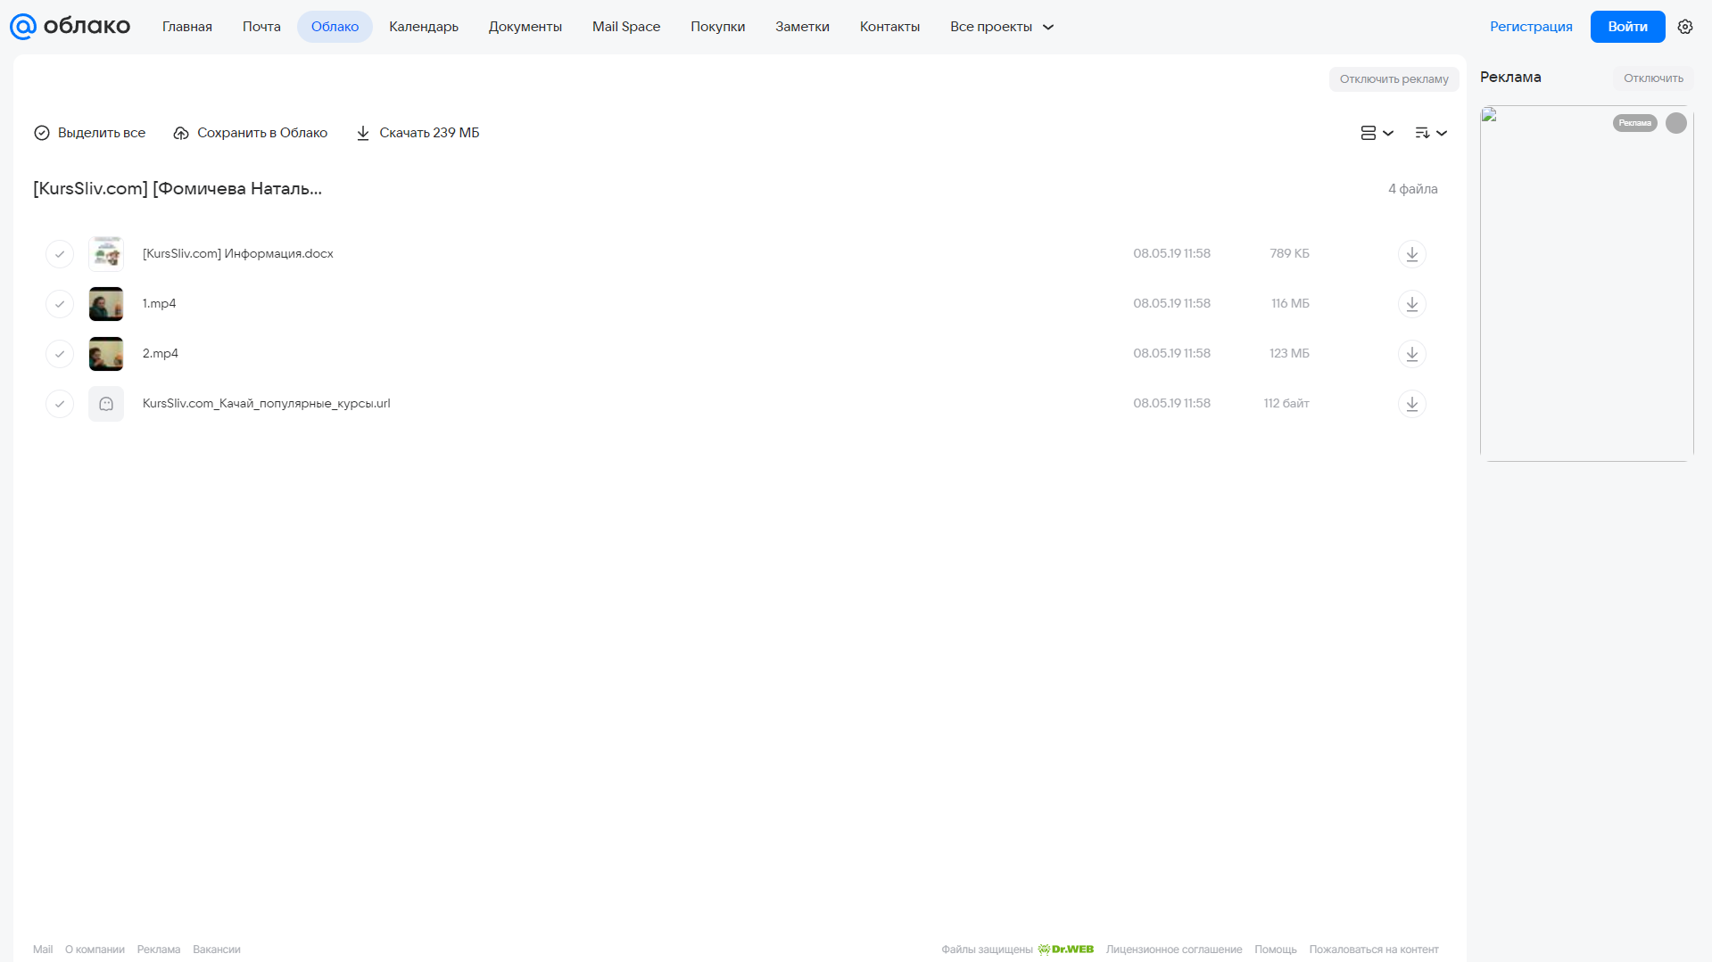Click the Войти button
Image resolution: width=1712 pixels, height=962 pixels.
pyautogui.click(x=1627, y=27)
